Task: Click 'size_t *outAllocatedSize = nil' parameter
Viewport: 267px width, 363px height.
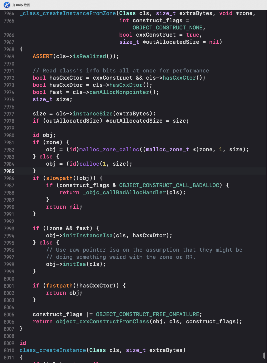Action: [x=169, y=42]
